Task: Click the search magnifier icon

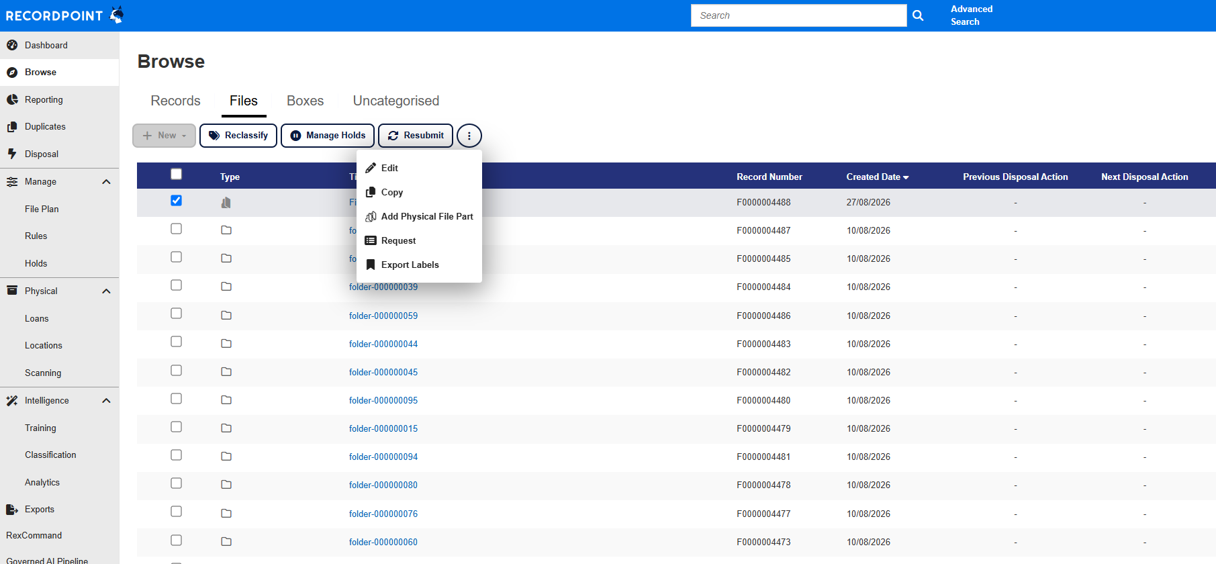Action: [918, 15]
